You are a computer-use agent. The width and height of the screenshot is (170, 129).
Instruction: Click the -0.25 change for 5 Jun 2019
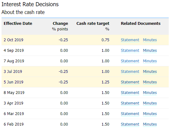coord(63,82)
